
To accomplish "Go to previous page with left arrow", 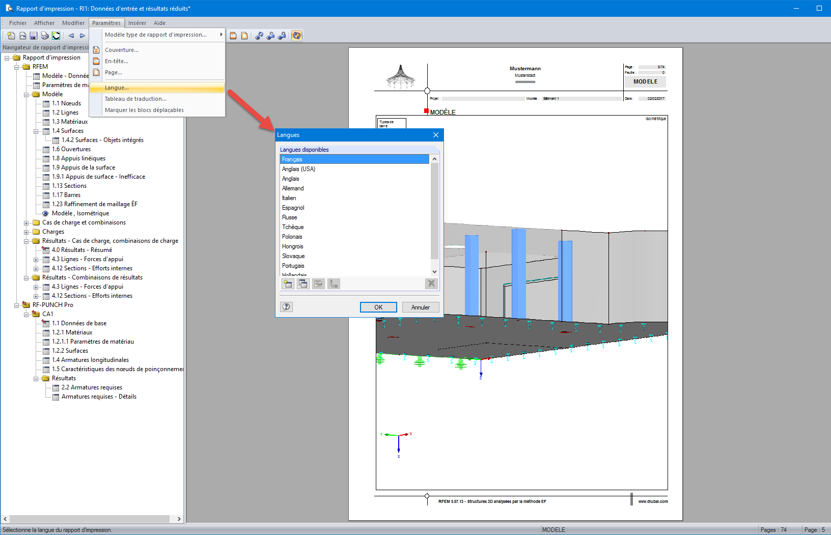I will pyautogui.click(x=71, y=36).
